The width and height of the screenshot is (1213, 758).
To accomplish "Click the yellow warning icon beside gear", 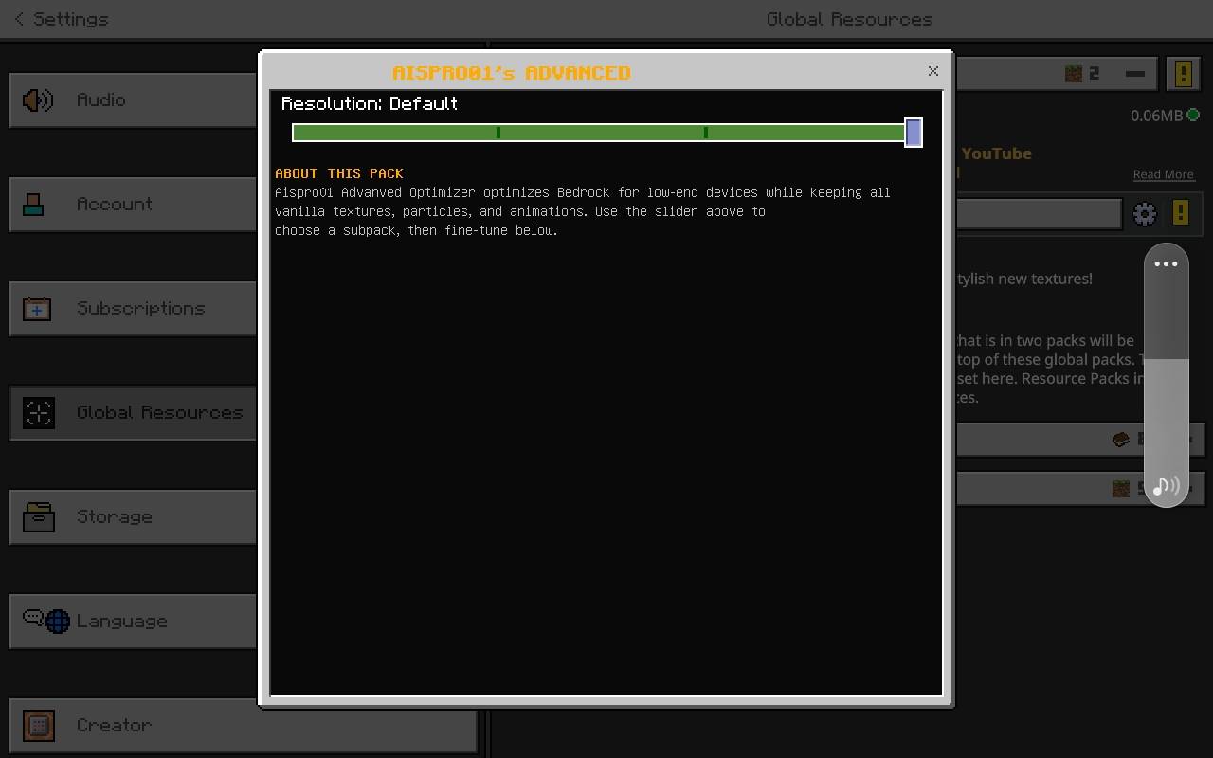I will pyautogui.click(x=1180, y=212).
